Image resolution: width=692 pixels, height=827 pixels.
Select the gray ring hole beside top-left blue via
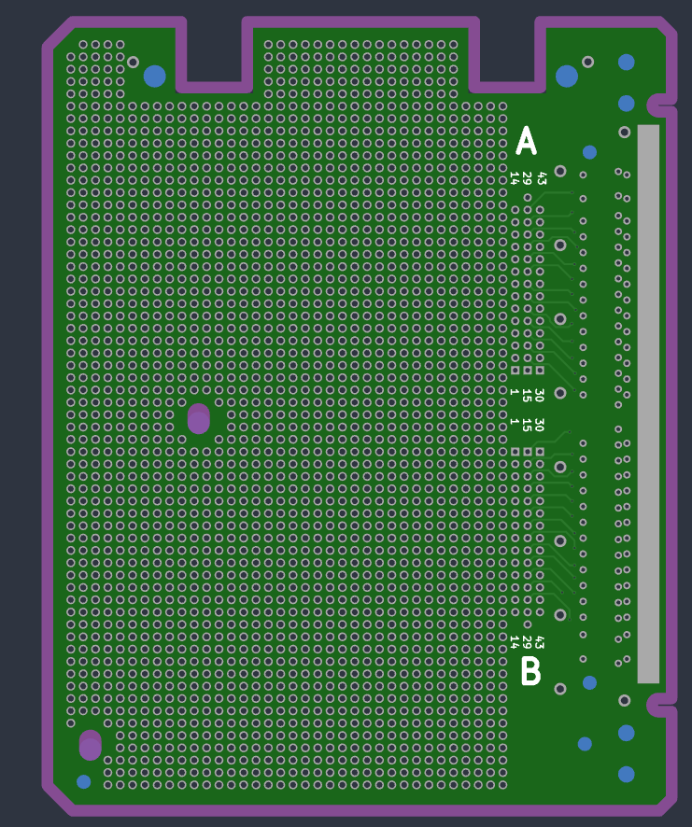133,63
